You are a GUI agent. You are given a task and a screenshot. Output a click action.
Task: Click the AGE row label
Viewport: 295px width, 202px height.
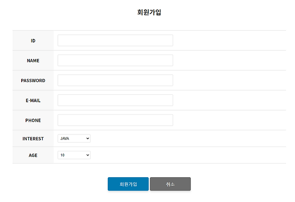[33, 155]
